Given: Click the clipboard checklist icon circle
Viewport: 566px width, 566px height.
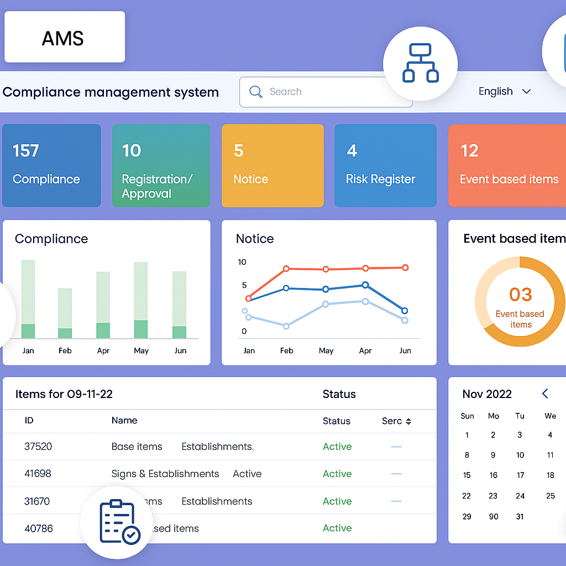Looking at the screenshot, I should [x=117, y=522].
